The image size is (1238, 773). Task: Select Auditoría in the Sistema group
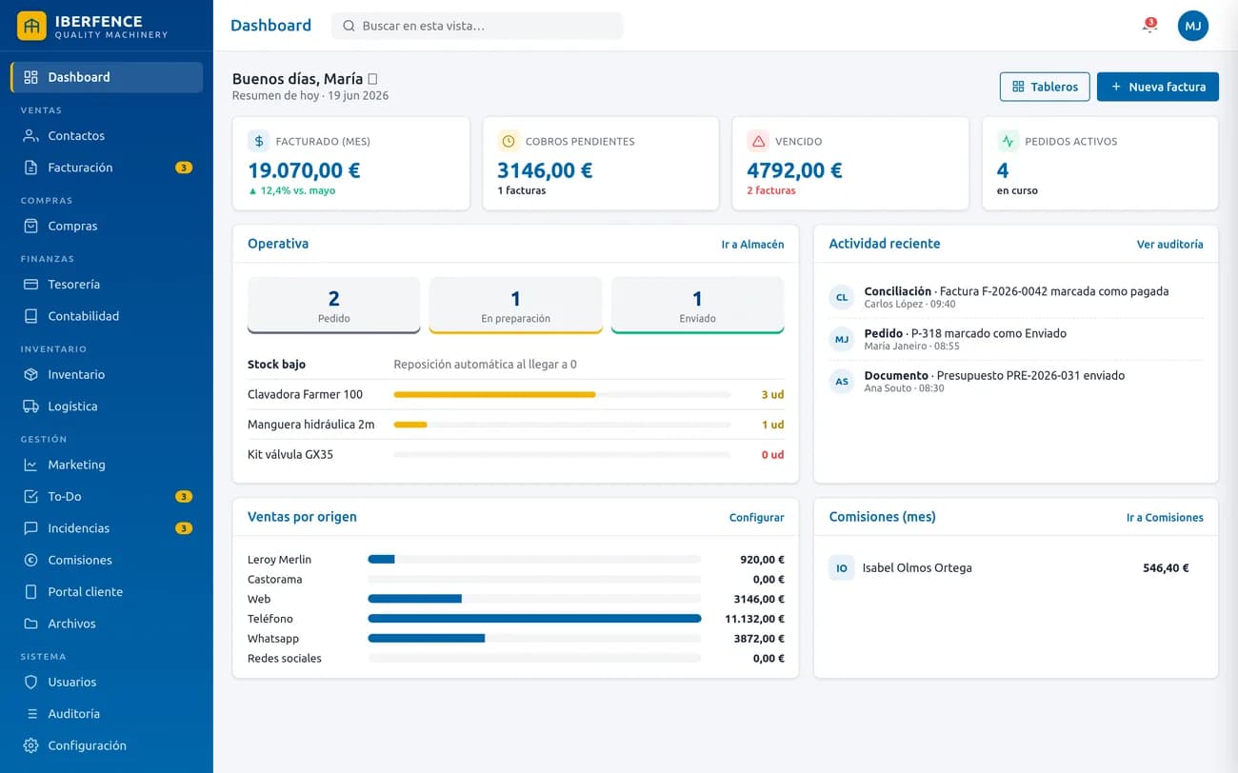click(107, 714)
